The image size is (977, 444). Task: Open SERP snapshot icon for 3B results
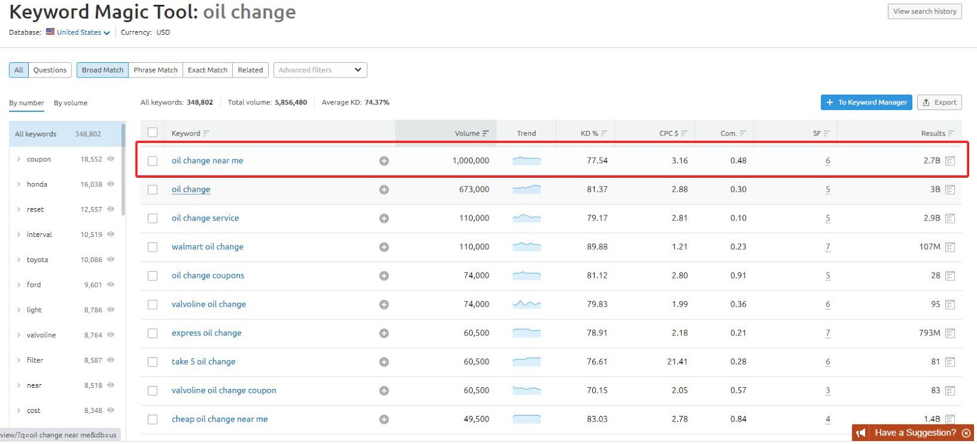[x=950, y=190]
